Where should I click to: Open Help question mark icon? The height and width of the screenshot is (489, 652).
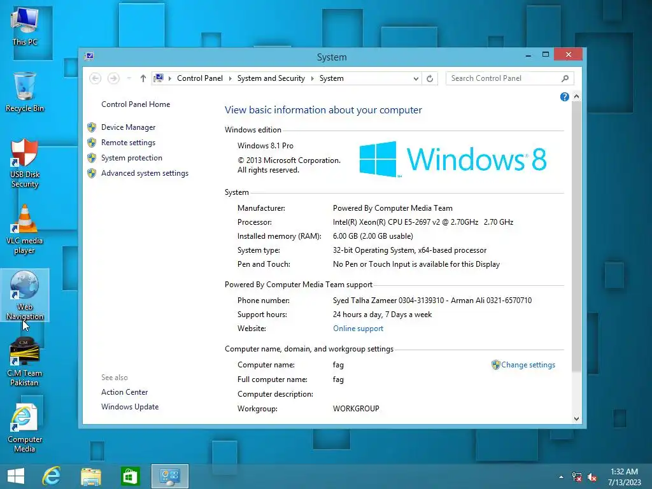tap(564, 97)
